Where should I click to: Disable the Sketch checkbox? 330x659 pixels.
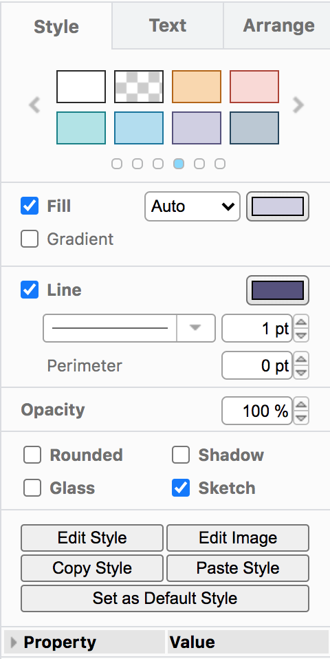click(x=181, y=488)
